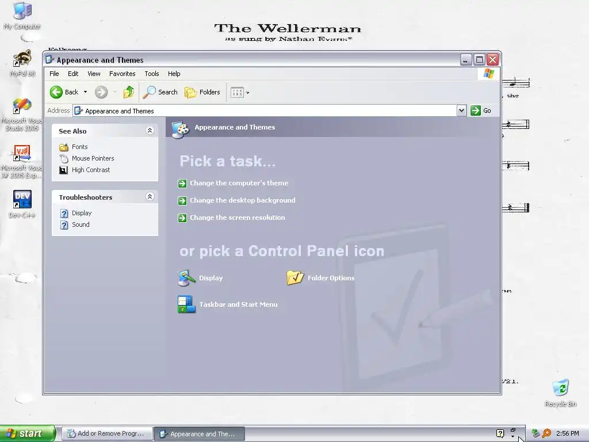This screenshot has height=442, width=589.
Task: Click Change the computer's theme
Action: point(239,183)
